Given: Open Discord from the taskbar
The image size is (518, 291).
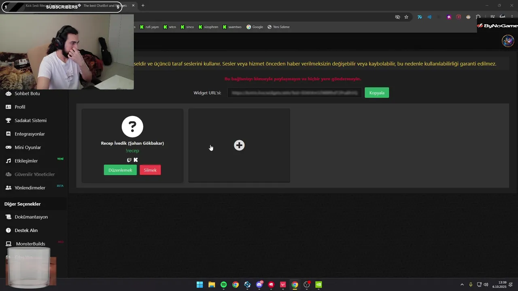Looking at the screenshot, I should pyautogui.click(x=259, y=285).
